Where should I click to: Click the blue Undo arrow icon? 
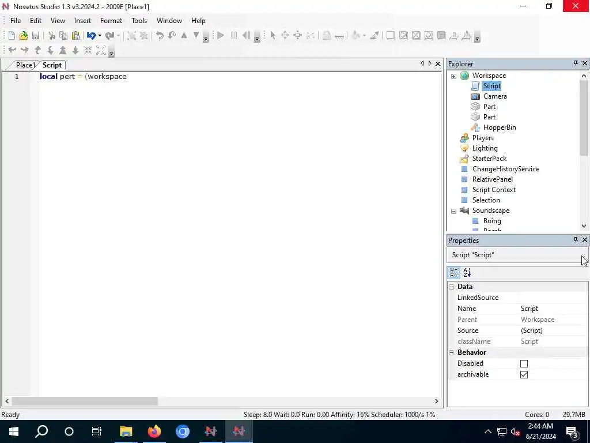coord(91,36)
